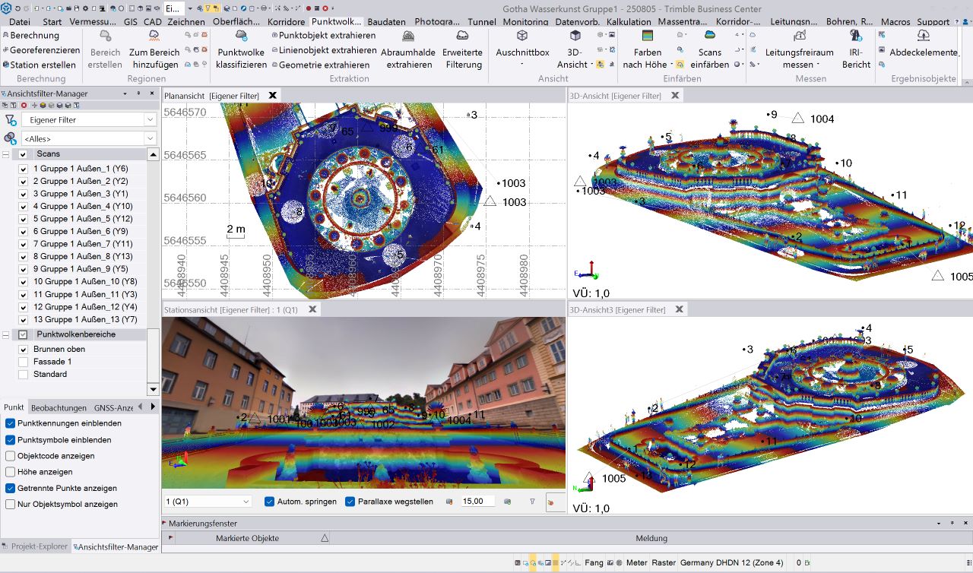Image resolution: width=973 pixels, height=573 pixels.
Task: Select the Auschnittbox tool
Action: [x=521, y=36]
